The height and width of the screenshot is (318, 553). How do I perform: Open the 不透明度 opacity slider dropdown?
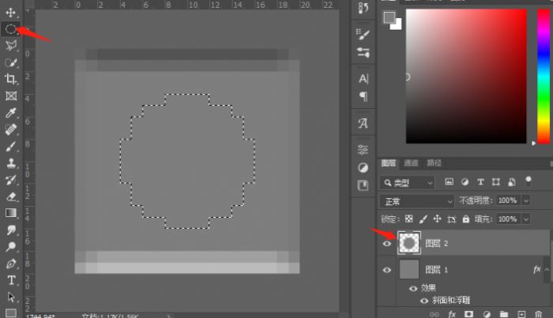(x=526, y=200)
